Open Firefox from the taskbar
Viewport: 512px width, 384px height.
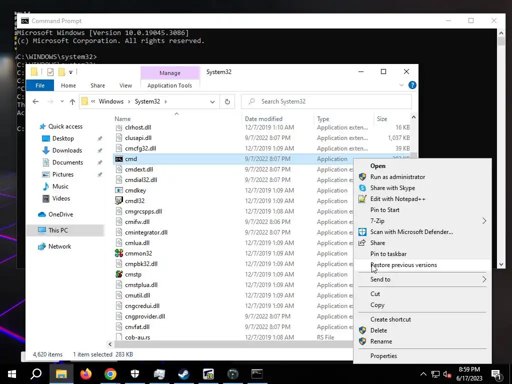click(86, 374)
